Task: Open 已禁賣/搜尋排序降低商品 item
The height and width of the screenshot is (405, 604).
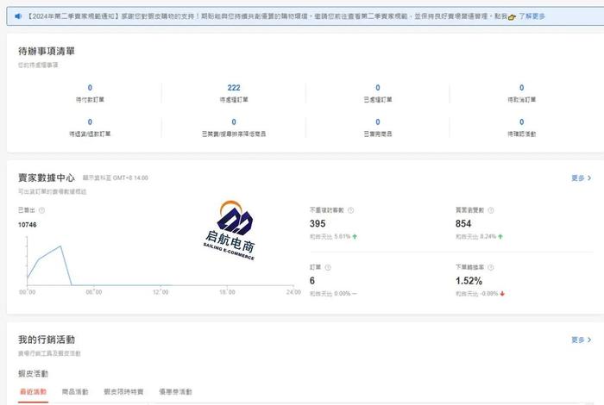Action: click(x=234, y=128)
